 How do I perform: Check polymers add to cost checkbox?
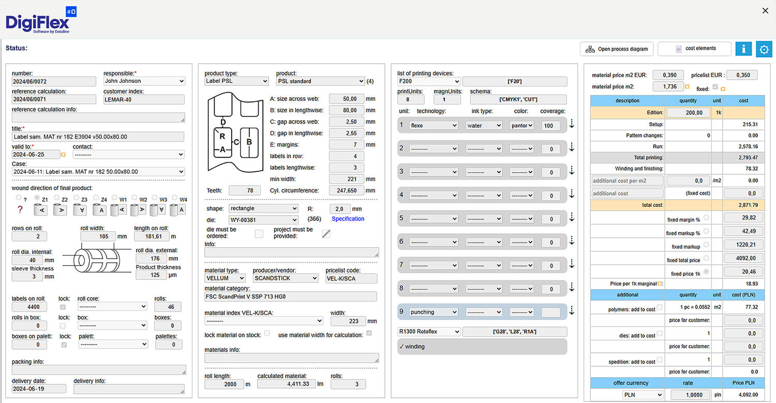[660, 308]
